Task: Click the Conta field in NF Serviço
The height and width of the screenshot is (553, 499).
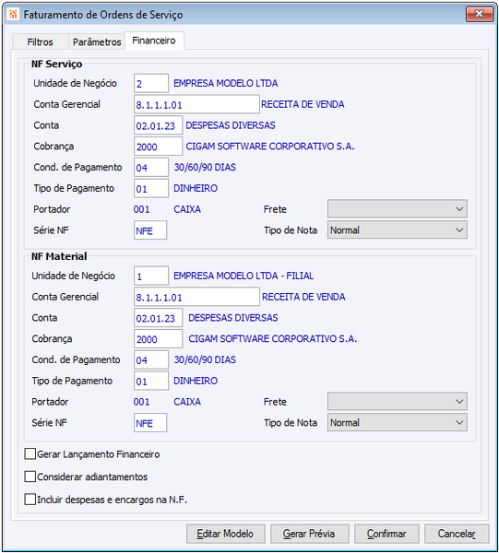Action: [158, 125]
